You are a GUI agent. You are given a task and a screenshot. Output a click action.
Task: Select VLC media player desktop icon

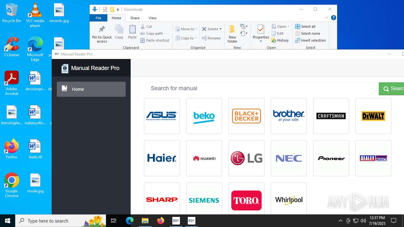35,15
